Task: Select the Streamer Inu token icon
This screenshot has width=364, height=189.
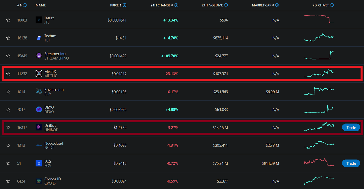Action: coord(39,56)
